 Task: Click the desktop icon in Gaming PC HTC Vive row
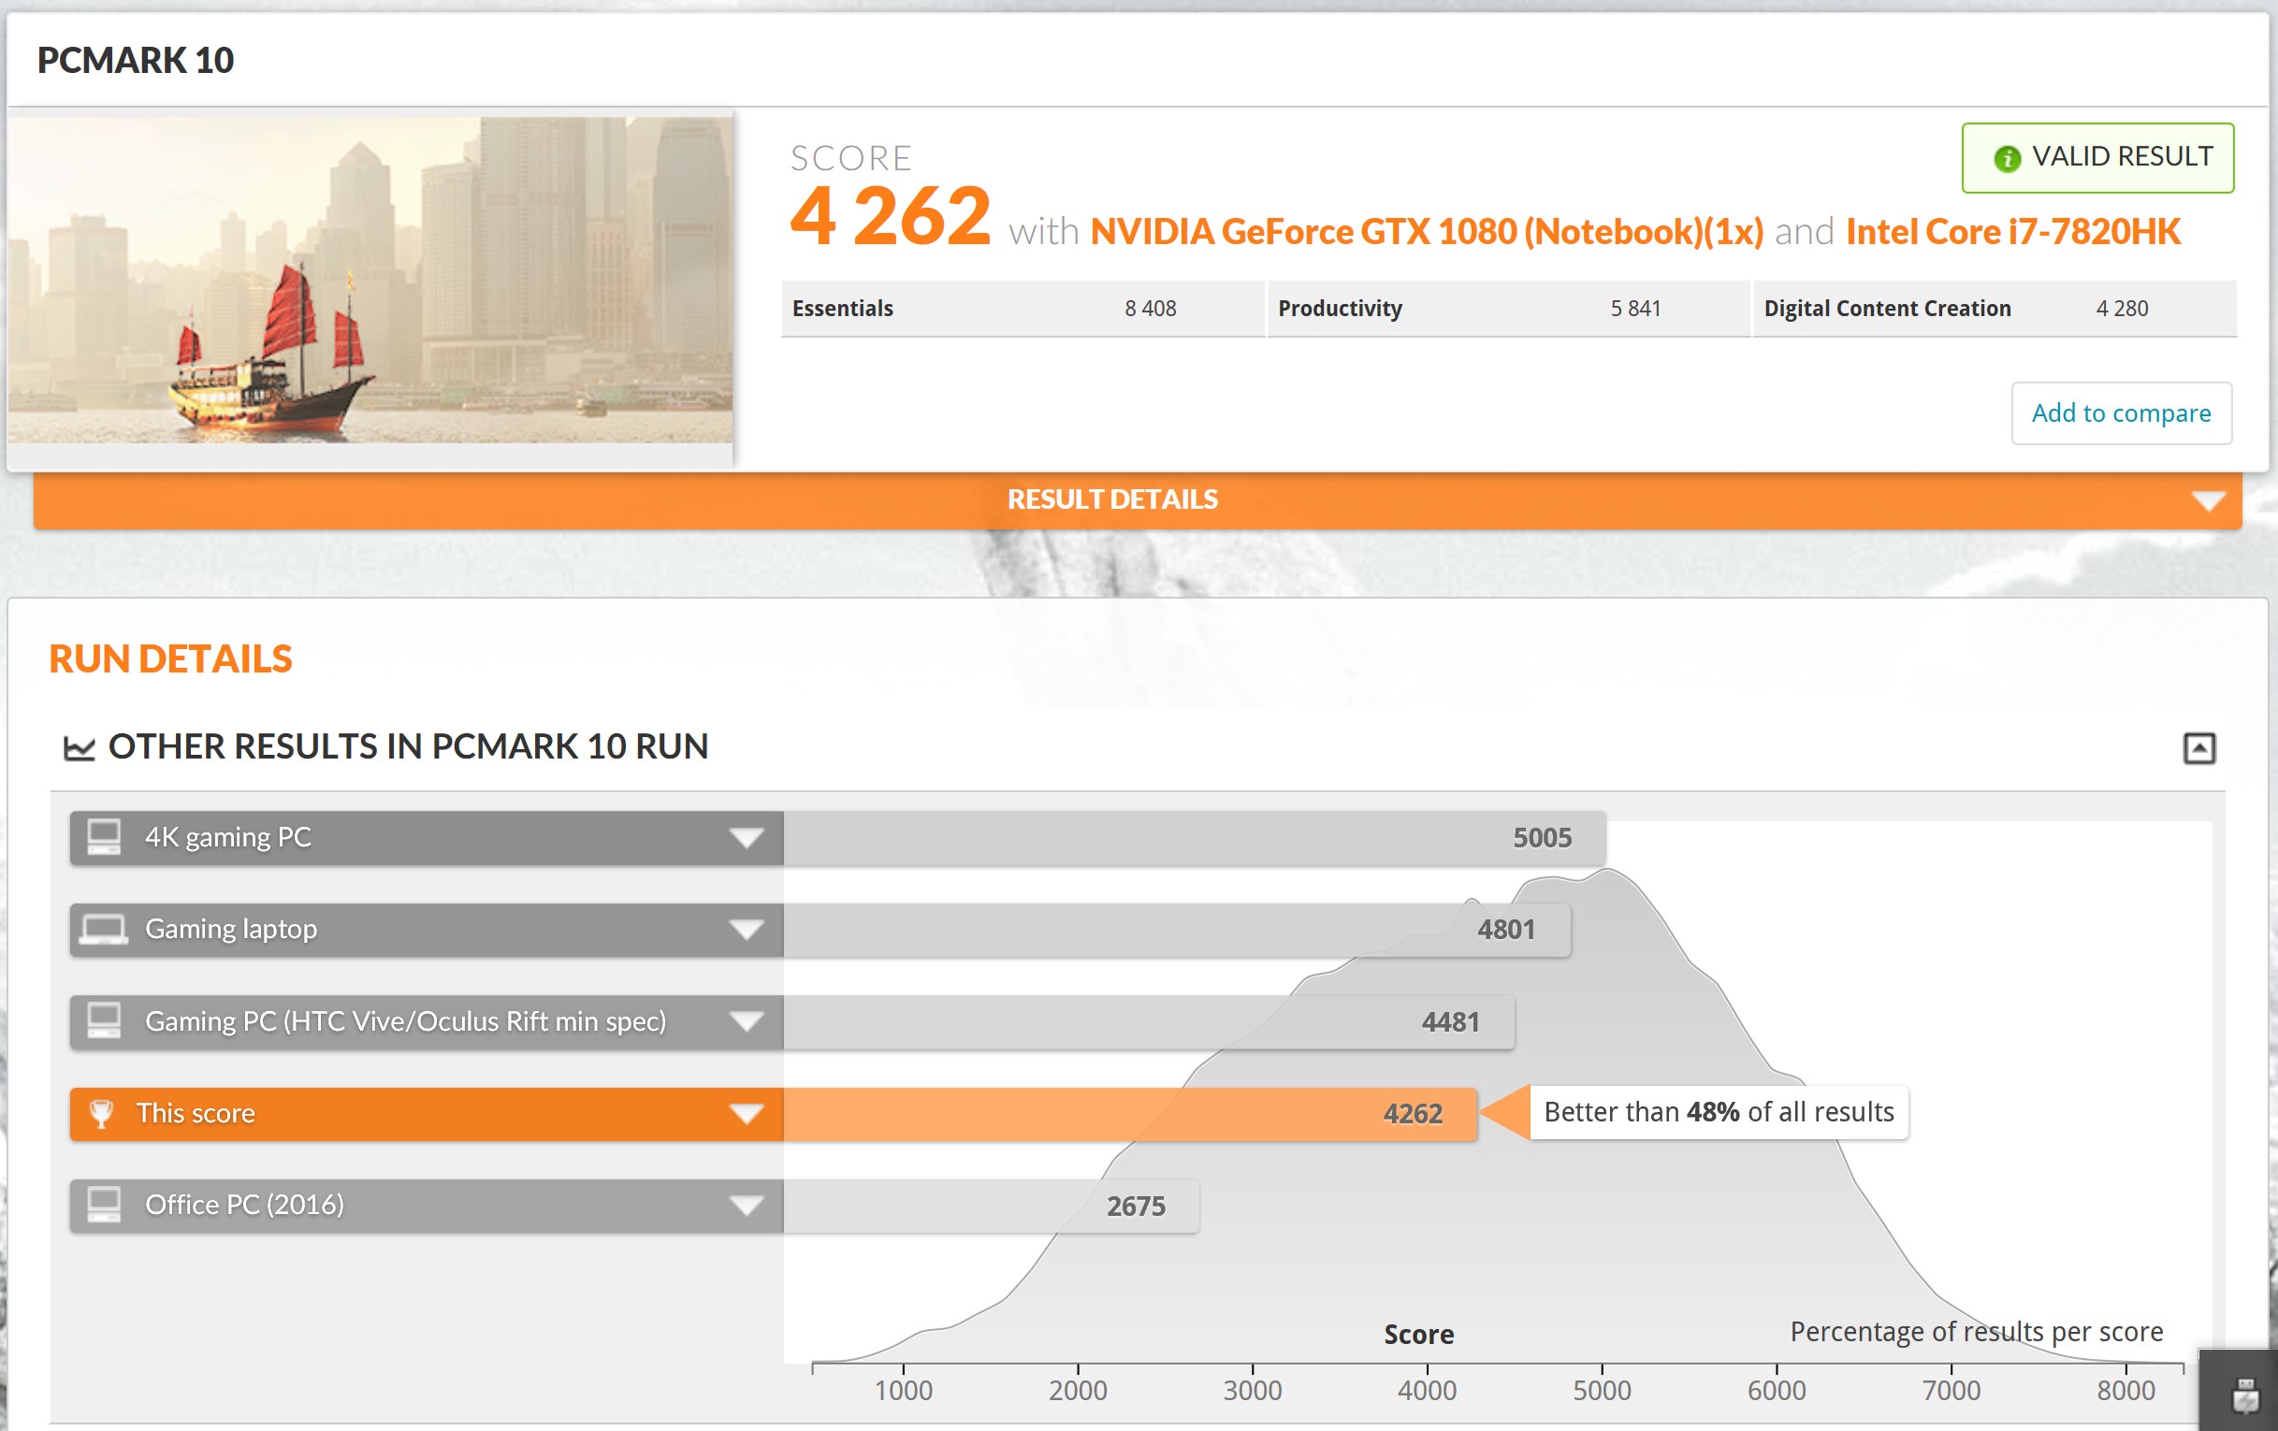pyautogui.click(x=104, y=1020)
